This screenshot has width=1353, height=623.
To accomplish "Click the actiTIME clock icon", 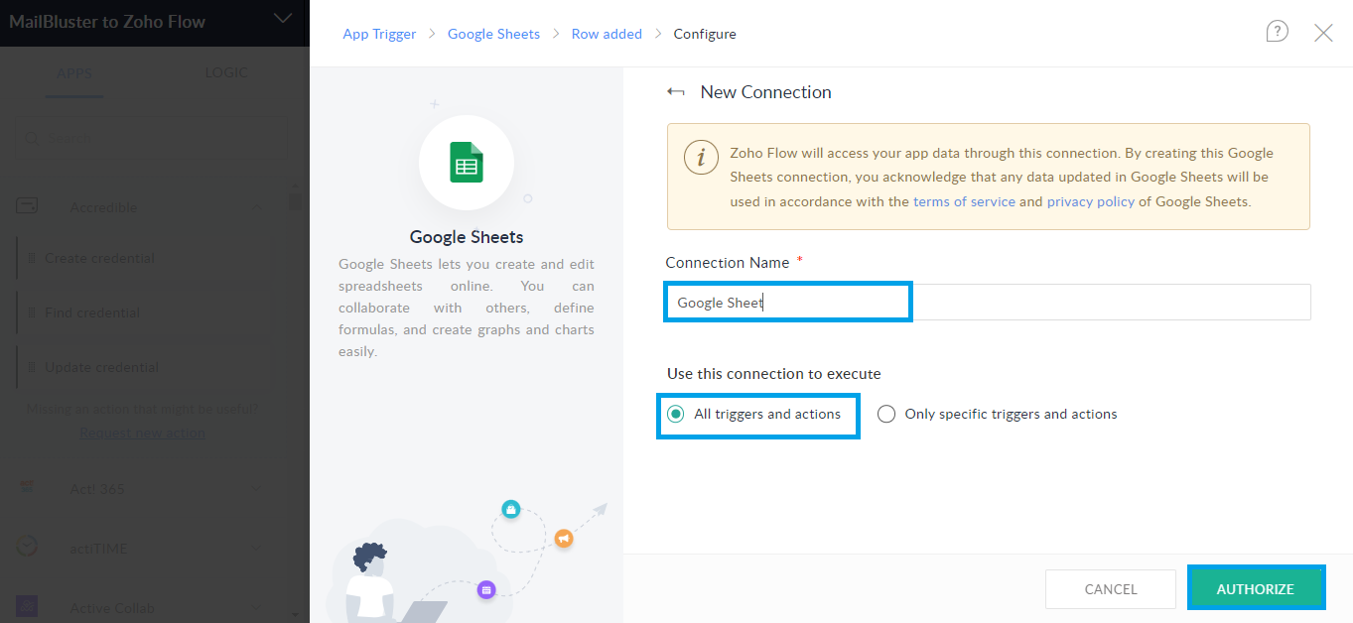I will [26, 547].
